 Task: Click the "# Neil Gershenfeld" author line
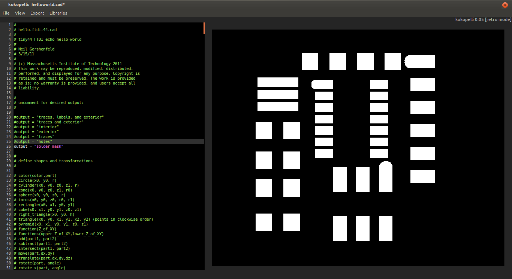pyautogui.click(x=34, y=49)
